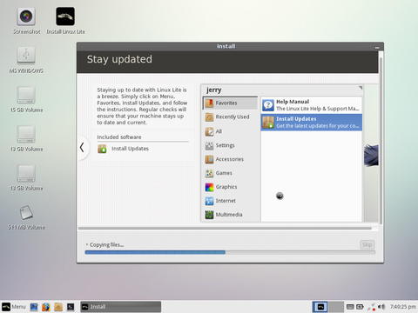Select Games category in slide menu
The width and height of the screenshot is (418, 313).
(230, 173)
